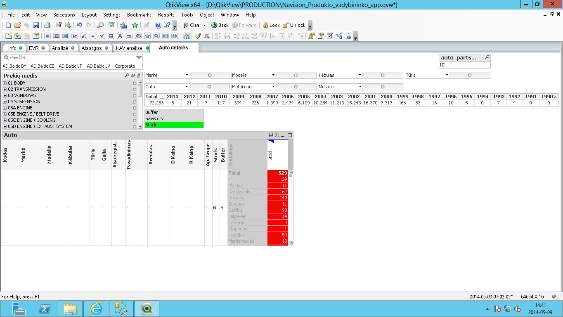Click the Unlock selections button
Image resolution: width=563 pixels, height=317 pixels.
click(294, 25)
